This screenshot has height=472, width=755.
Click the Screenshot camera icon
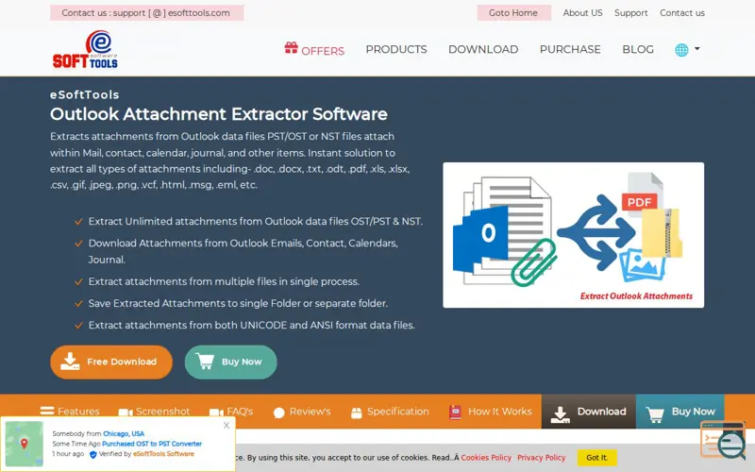[126, 413]
